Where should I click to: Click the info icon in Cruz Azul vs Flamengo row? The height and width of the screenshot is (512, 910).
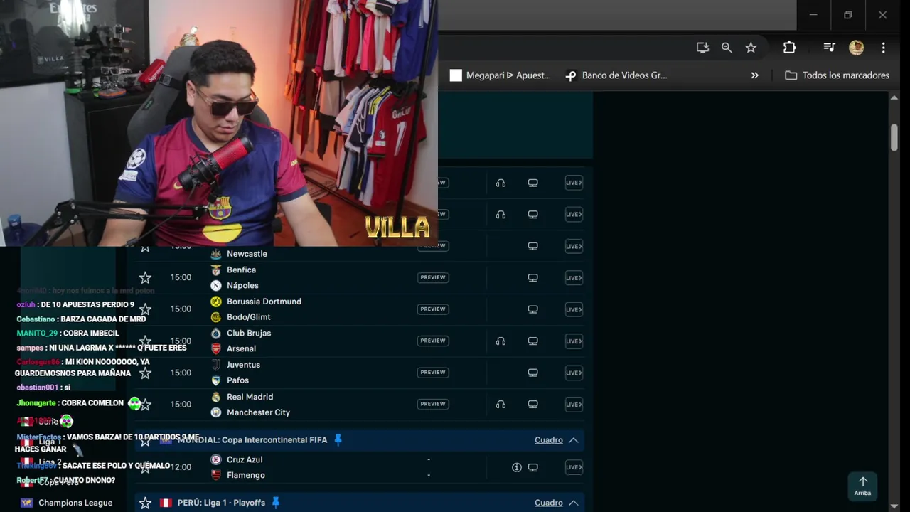point(517,467)
